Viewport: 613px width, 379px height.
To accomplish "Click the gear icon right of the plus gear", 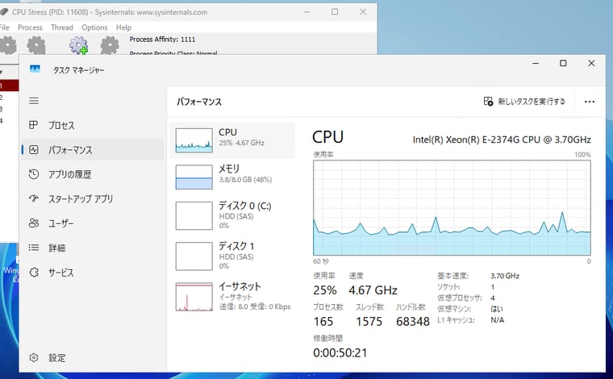I will coord(109,45).
